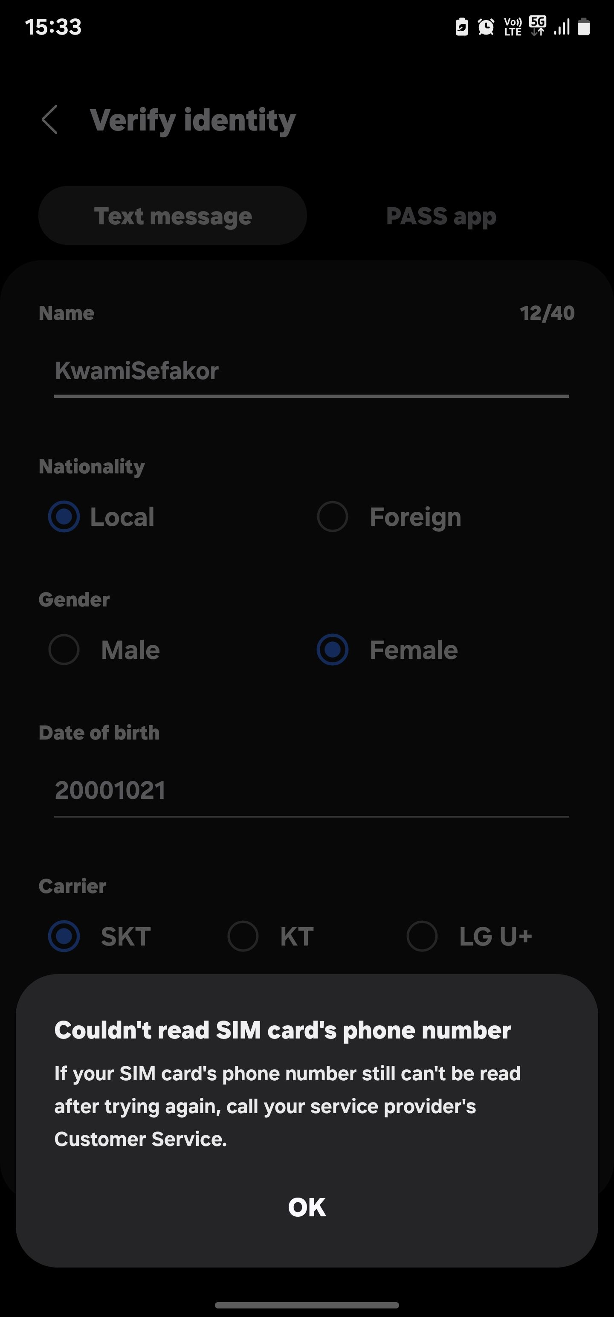Viewport: 614px width, 1317px height.
Task: Edit the Name field containing KwamiSefakor
Action: point(311,371)
